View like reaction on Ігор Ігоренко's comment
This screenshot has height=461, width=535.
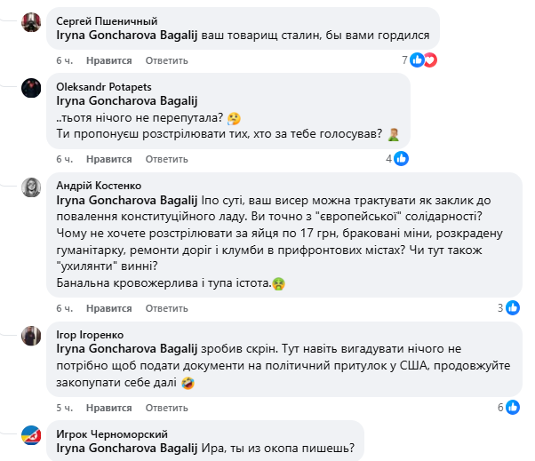513,407
